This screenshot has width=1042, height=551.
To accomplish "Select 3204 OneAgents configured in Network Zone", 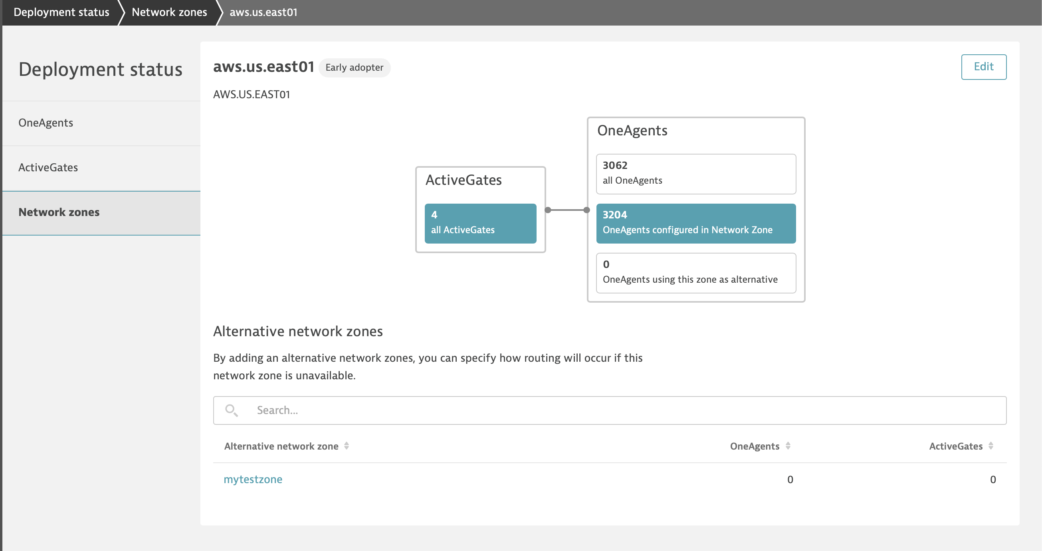I will [696, 223].
